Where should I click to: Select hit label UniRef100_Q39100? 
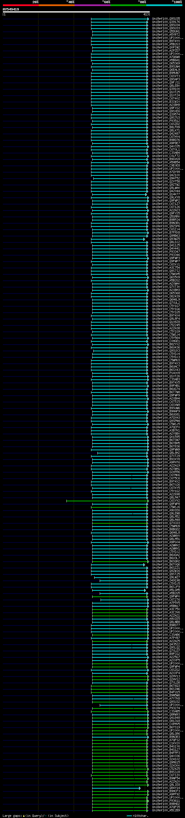(166, 89)
